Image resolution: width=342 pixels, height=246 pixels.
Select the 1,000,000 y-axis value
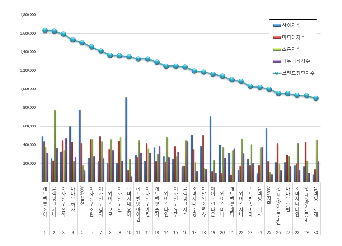point(28,89)
